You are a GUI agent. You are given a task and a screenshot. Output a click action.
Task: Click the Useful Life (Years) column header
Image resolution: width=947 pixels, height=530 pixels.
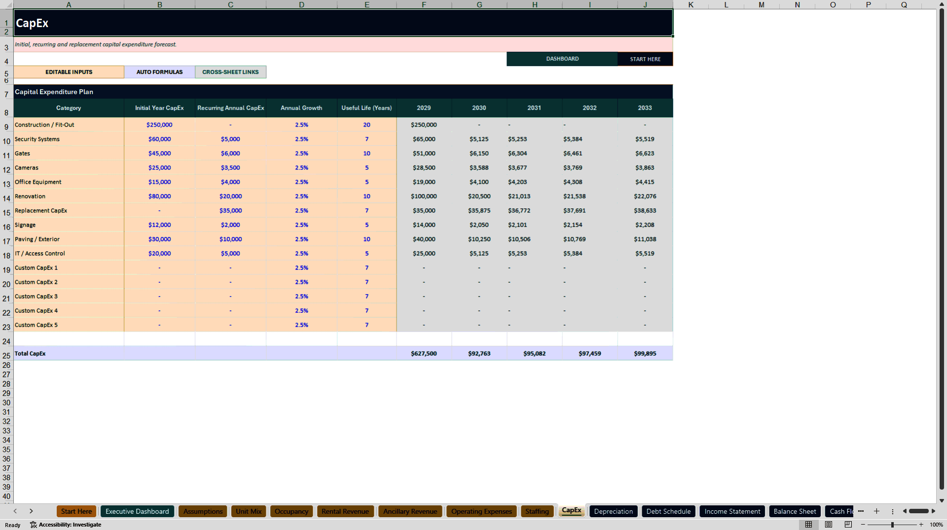366,108
